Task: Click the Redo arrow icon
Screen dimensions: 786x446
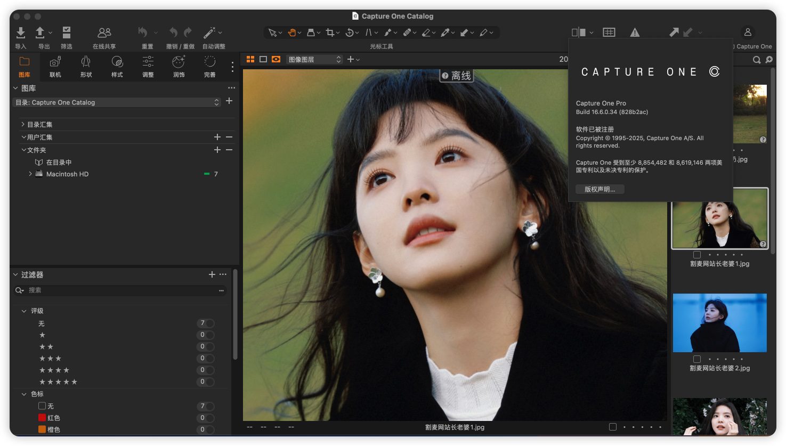Action: pos(188,33)
